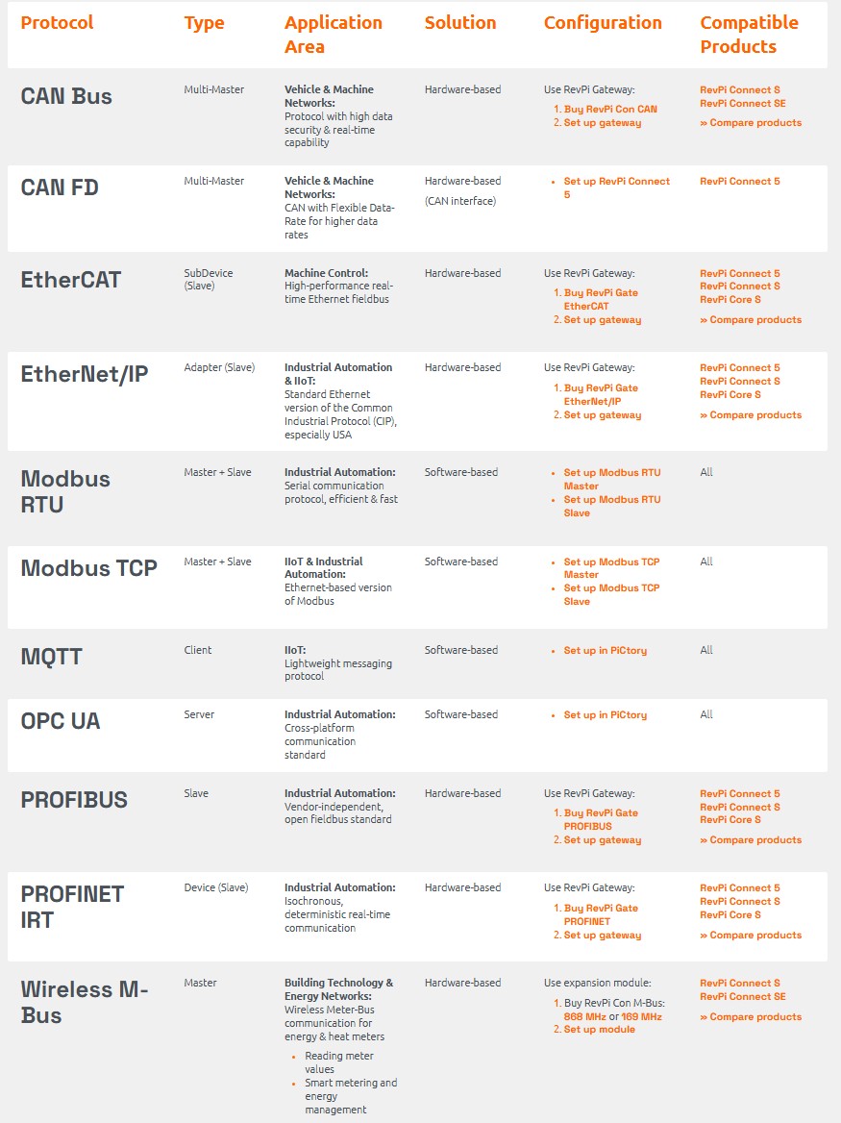Click Compare products in the EtherCAT row
Screen dimensions: 841x1123
tap(754, 319)
